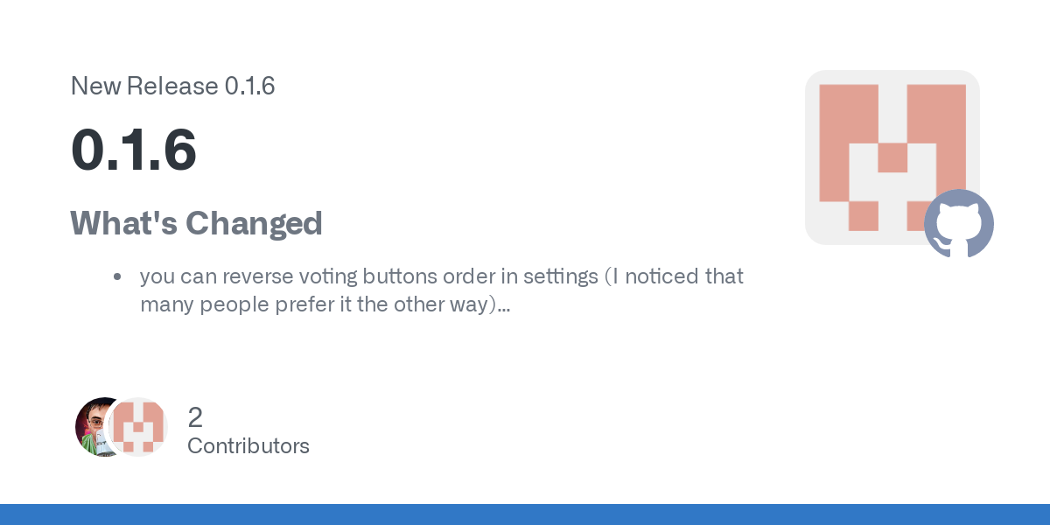
Task: Open the 'Contributors' label
Action: tap(248, 445)
